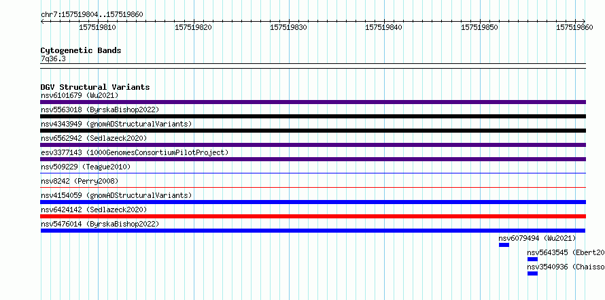Open nsv4343949 (gnomADStructuralVariants) variant label

coord(116,124)
